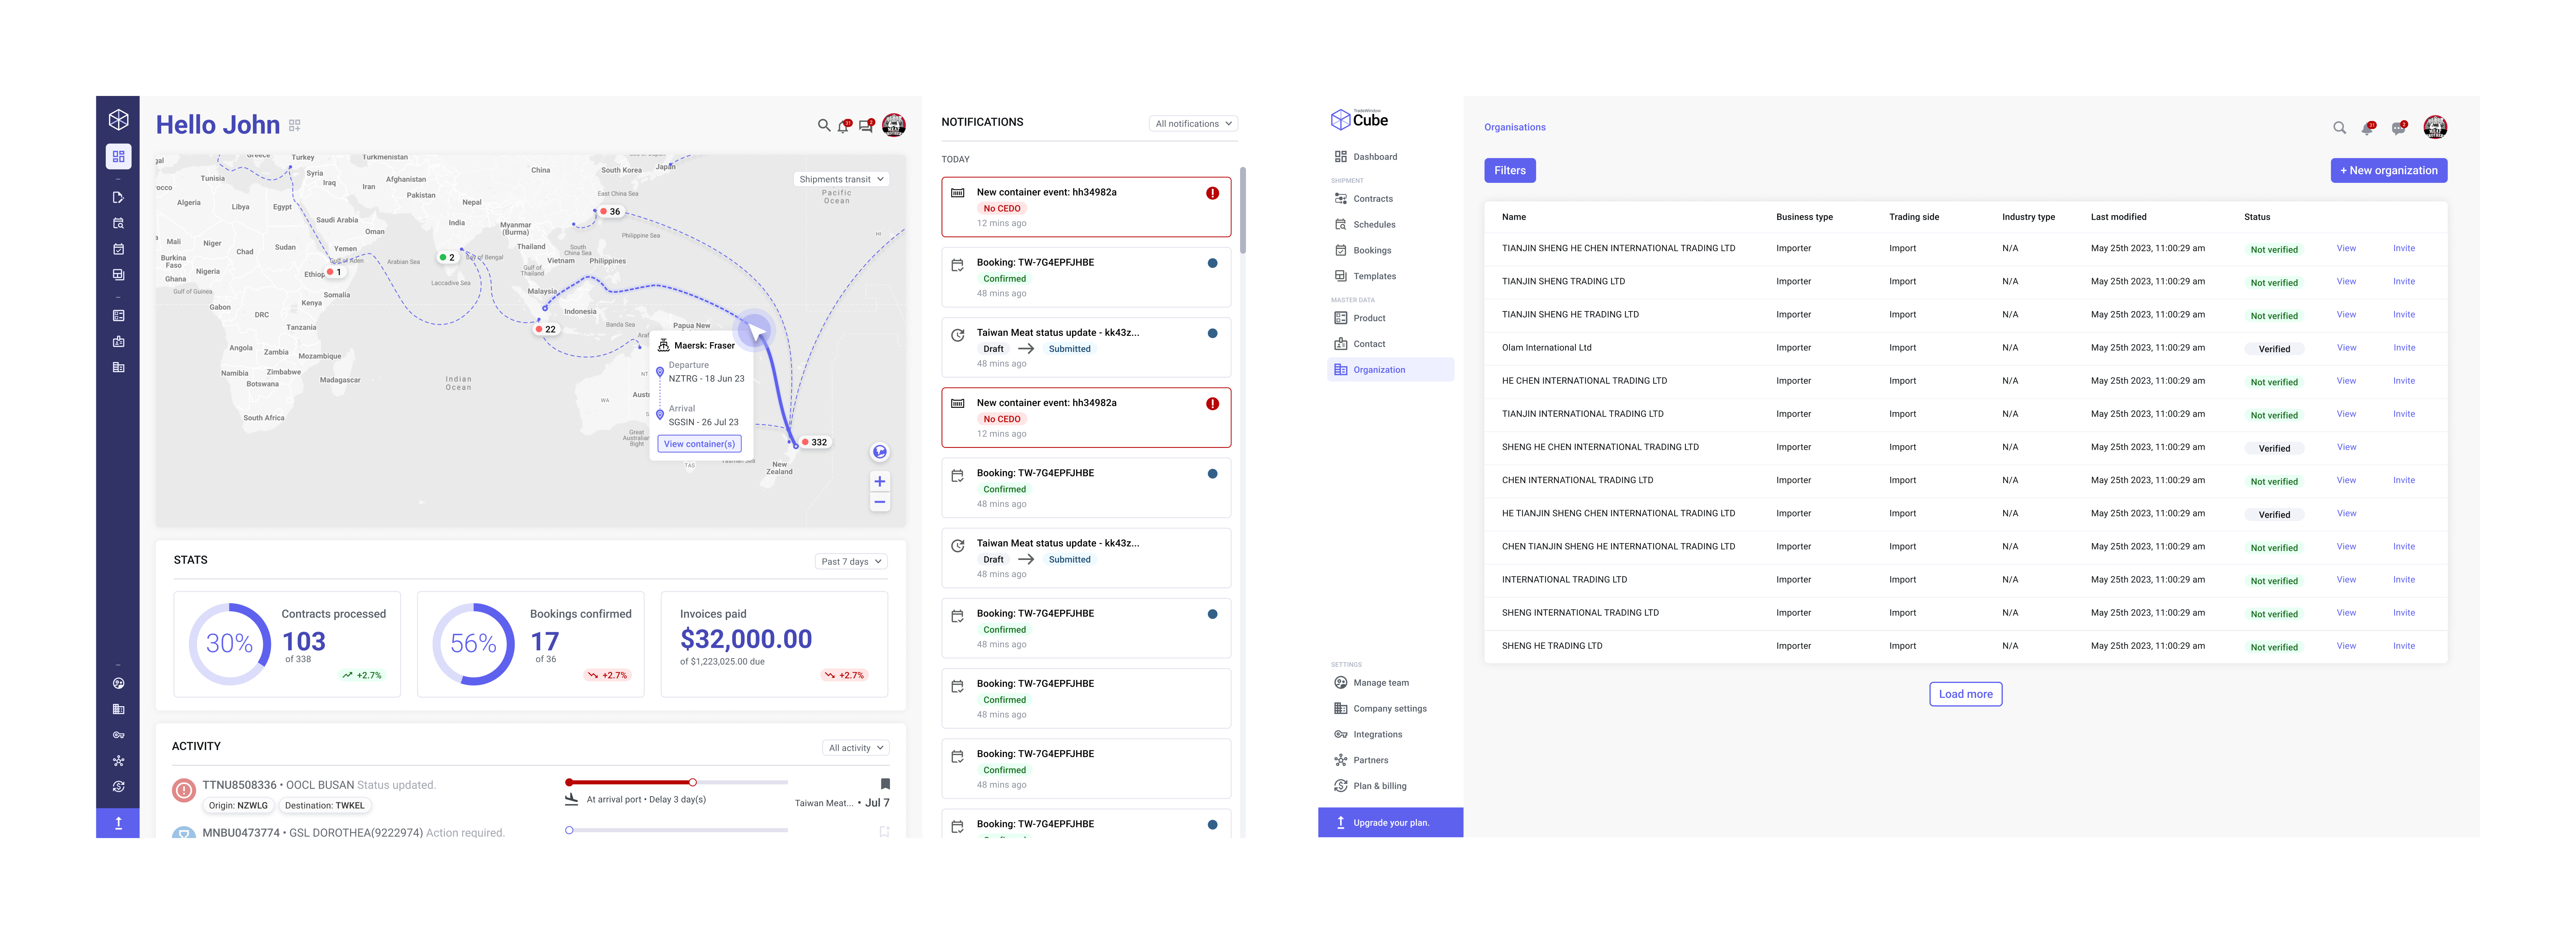
Task: Click cube logo atop collapsed dashboard sidebar
Action: coord(118,120)
